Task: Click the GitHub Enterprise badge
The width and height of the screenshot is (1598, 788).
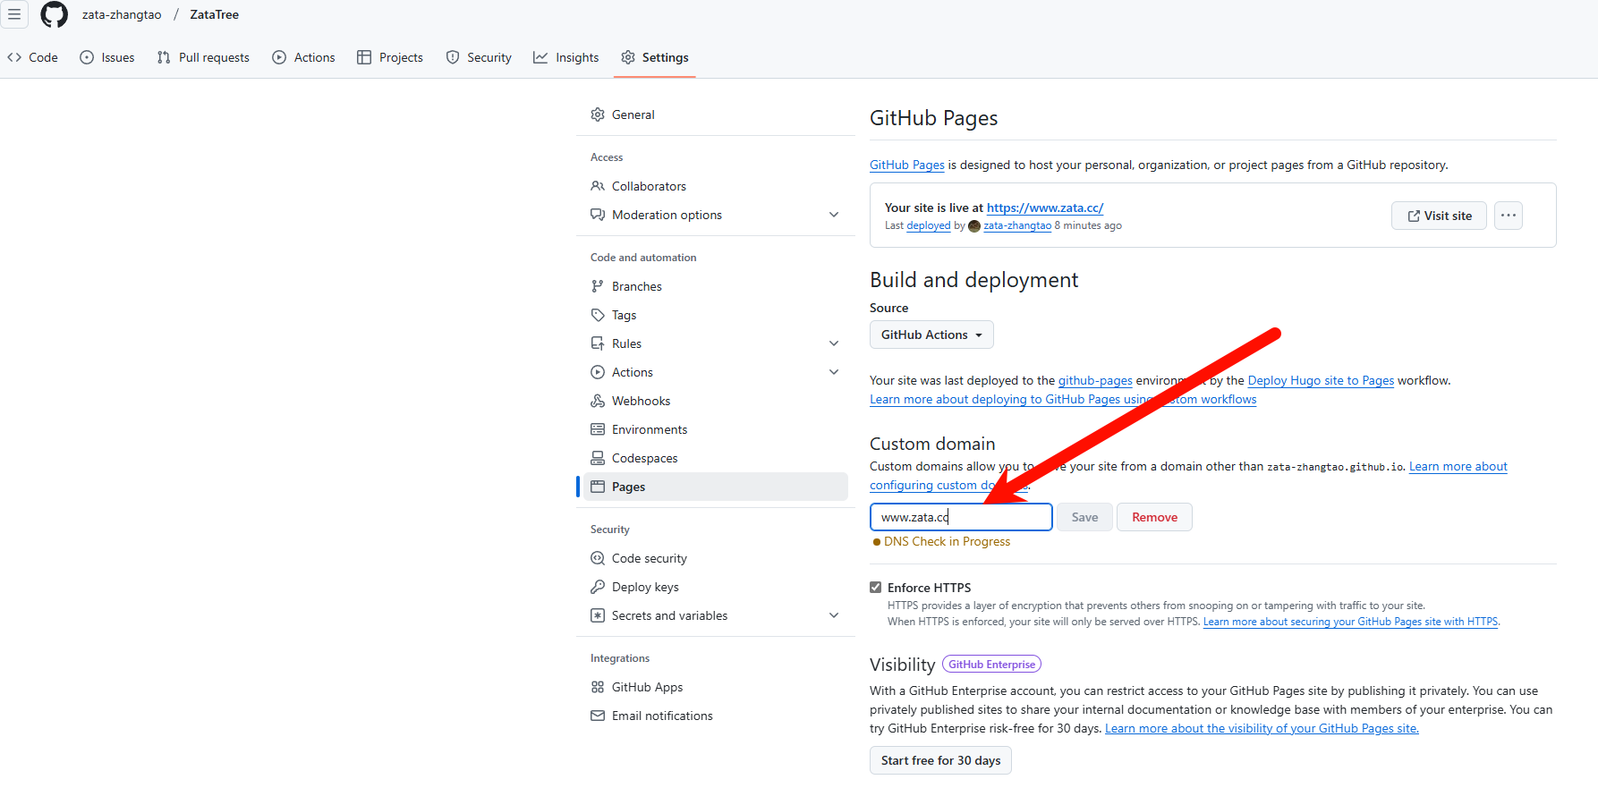Action: (991, 665)
